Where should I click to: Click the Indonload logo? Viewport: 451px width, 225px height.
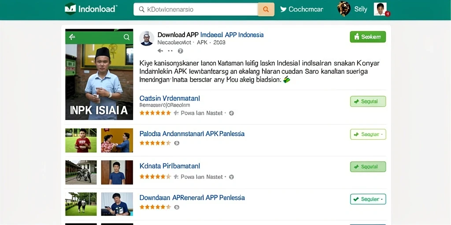click(x=91, y=9)
